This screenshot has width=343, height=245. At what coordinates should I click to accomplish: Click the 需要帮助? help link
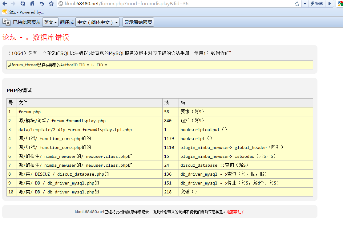[x=235, y=212]
